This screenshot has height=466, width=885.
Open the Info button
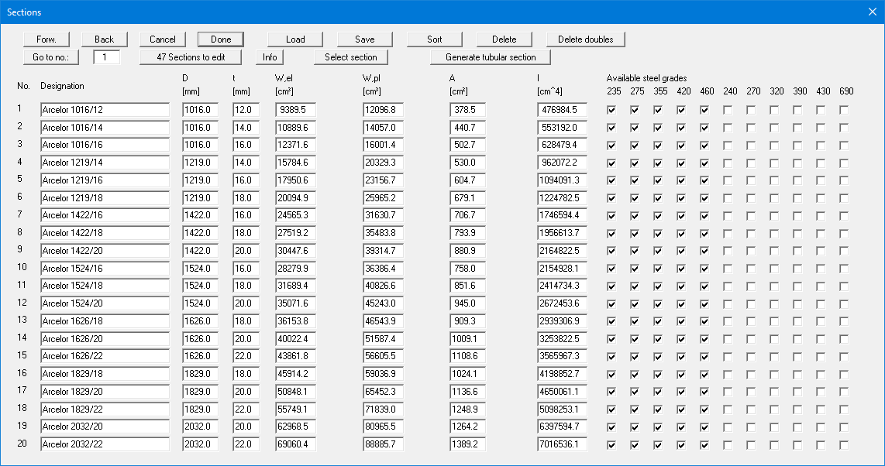pyautogui.click(x=270, y=57)
